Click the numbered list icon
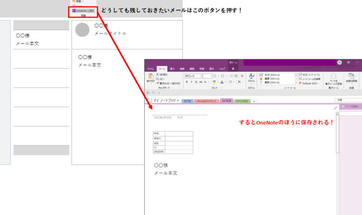362x215 pixels. (222, 76)
